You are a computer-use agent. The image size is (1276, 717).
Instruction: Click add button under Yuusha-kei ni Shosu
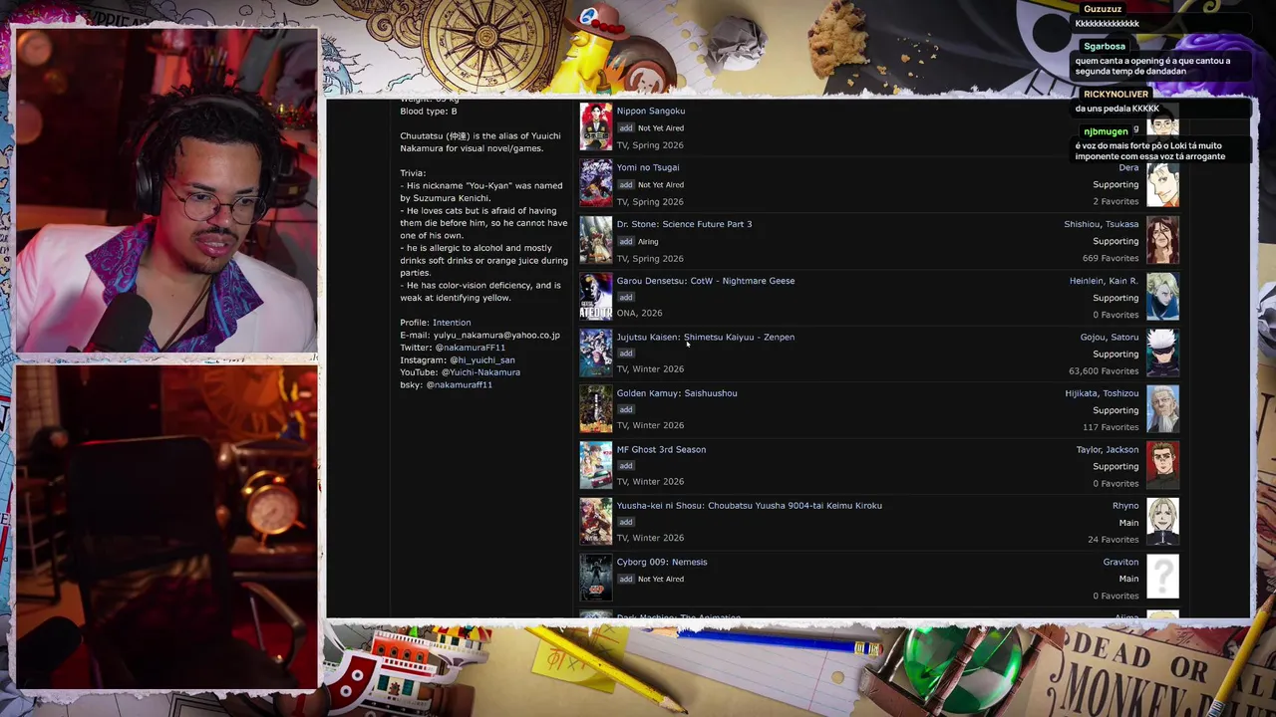pyautogui.click(x=625, y=523)
